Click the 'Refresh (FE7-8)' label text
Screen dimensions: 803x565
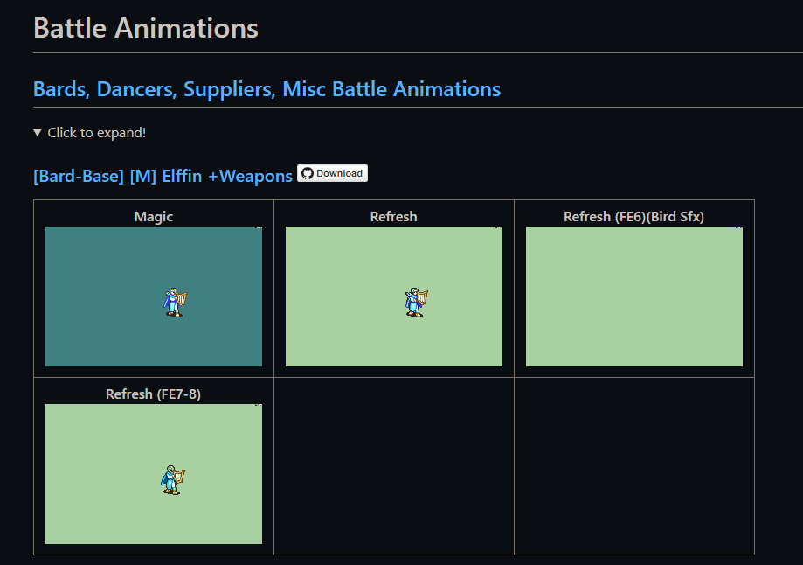tap(153, 394)
